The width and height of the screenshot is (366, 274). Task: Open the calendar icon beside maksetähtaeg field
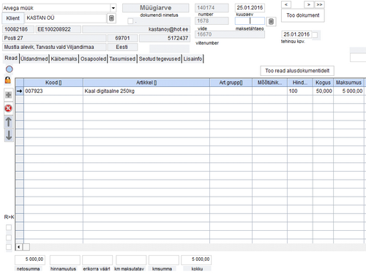[x=271, y=22]
